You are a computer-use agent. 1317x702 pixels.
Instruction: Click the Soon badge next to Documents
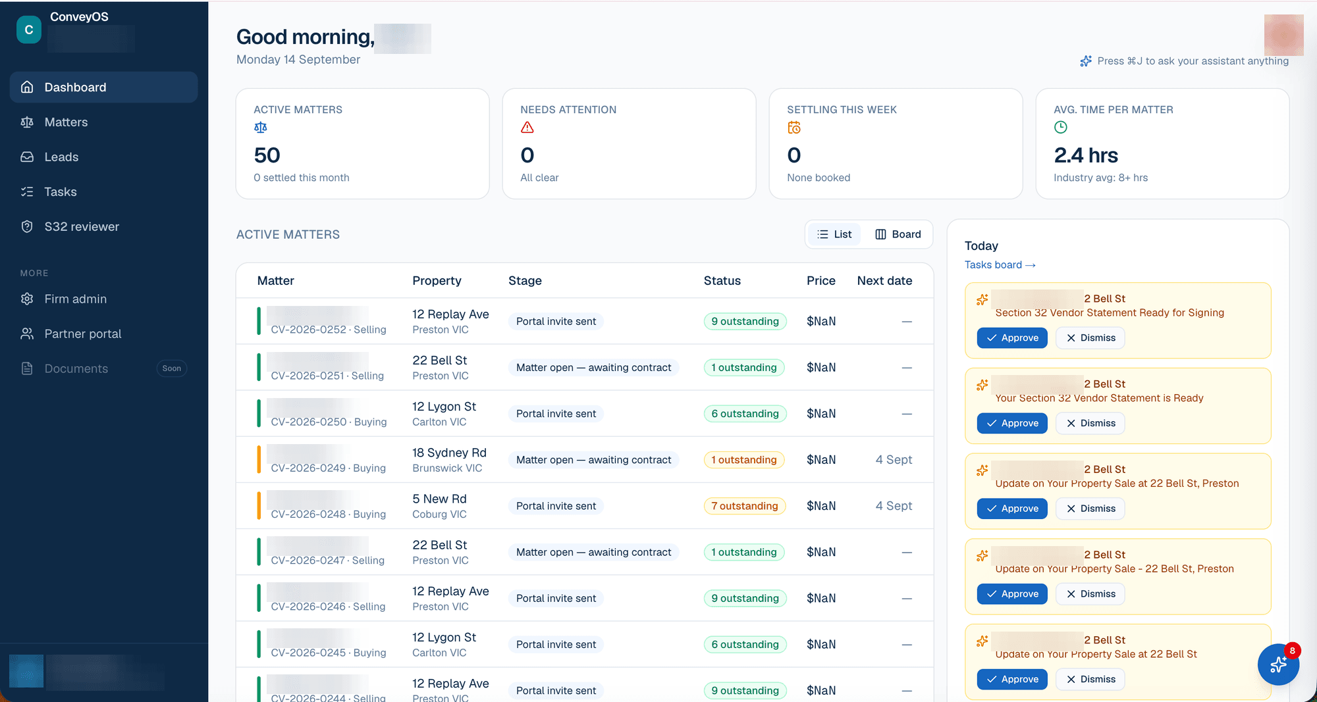[172, 368]
